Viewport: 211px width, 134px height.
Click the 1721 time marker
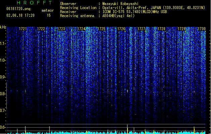(x=23, y=29)
